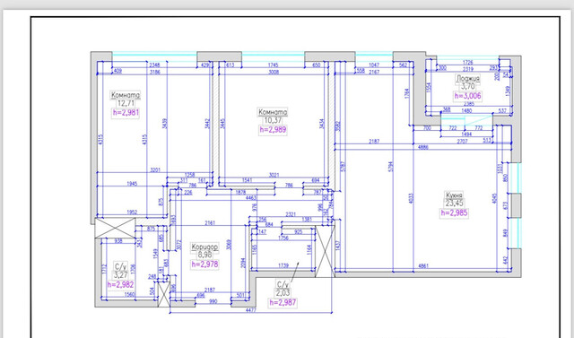This screenshot has height=338, width=574.
Task: Select the h=3,006 height annotation
Action: tap(468, 96)
